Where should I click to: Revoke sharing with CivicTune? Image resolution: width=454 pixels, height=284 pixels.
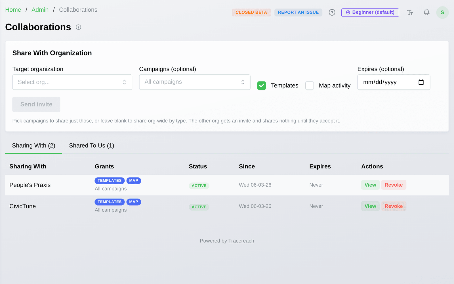pyautogui.click(x=394, y=206)
